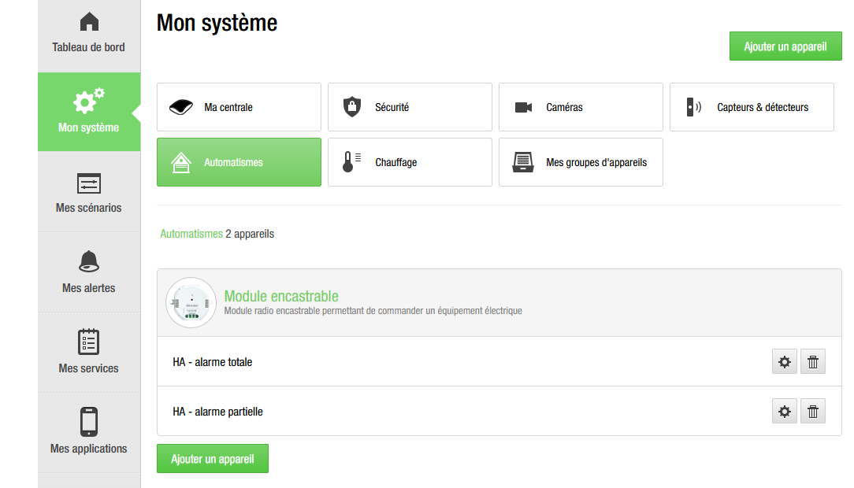854x488 pixels.
Task: Click the HA - alarme partielle row text
Action: pyautogui.click(x=218, y=412)
